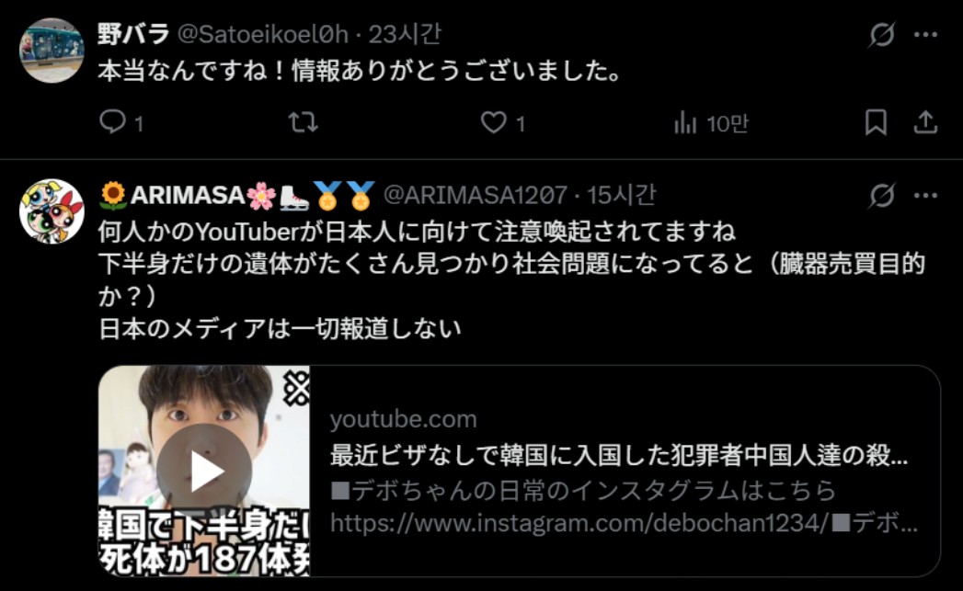Expand three-dot menu on ARIMASA's tweet
The width and height of the screenshot is (963, 591).
coord(925,196)
